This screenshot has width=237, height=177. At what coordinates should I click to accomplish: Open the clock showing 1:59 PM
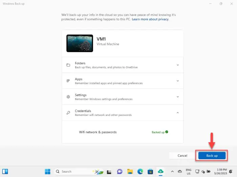point(220,172)
